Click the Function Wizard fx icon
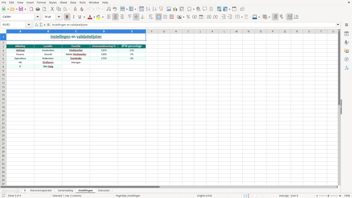Screen dimensions: 352x198 36,25
